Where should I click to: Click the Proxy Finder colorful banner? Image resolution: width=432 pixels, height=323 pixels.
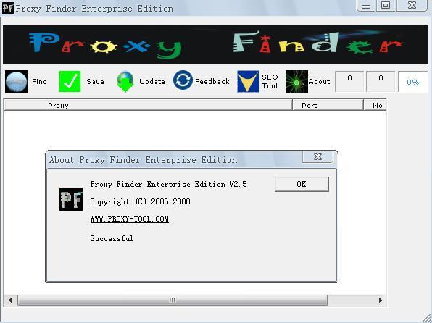coord(215,45)
